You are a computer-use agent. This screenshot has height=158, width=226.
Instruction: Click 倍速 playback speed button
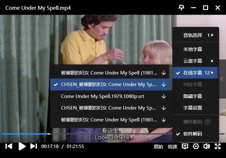coord(172,146)
